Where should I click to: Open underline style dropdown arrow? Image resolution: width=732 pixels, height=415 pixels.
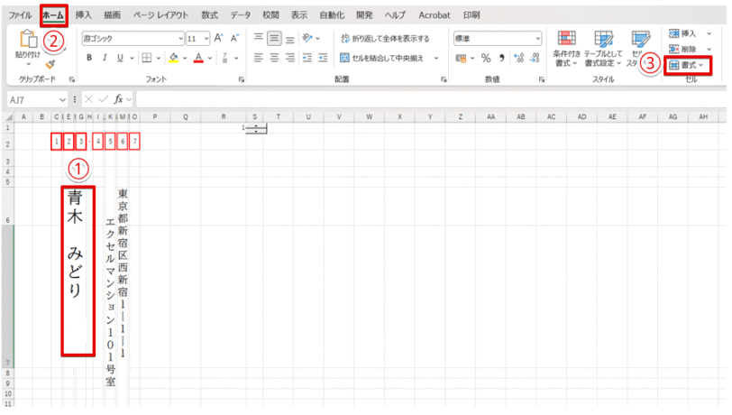pos(133,58)
